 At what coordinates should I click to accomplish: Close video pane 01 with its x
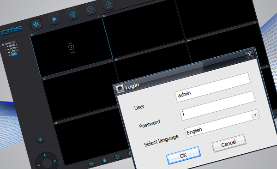(x=99, y=17)
